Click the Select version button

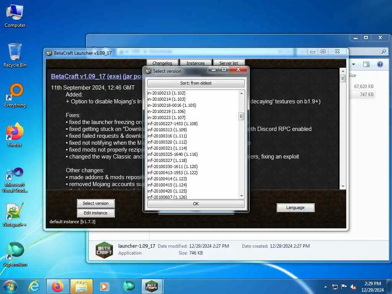[96, 203]
